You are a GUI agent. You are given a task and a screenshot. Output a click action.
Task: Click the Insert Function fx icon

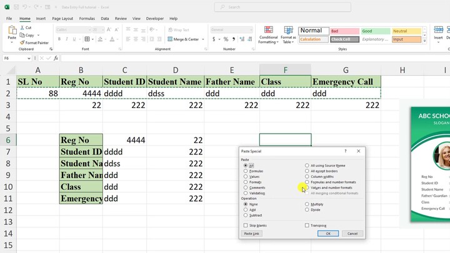pyautogui.click(x=56, y=58)
